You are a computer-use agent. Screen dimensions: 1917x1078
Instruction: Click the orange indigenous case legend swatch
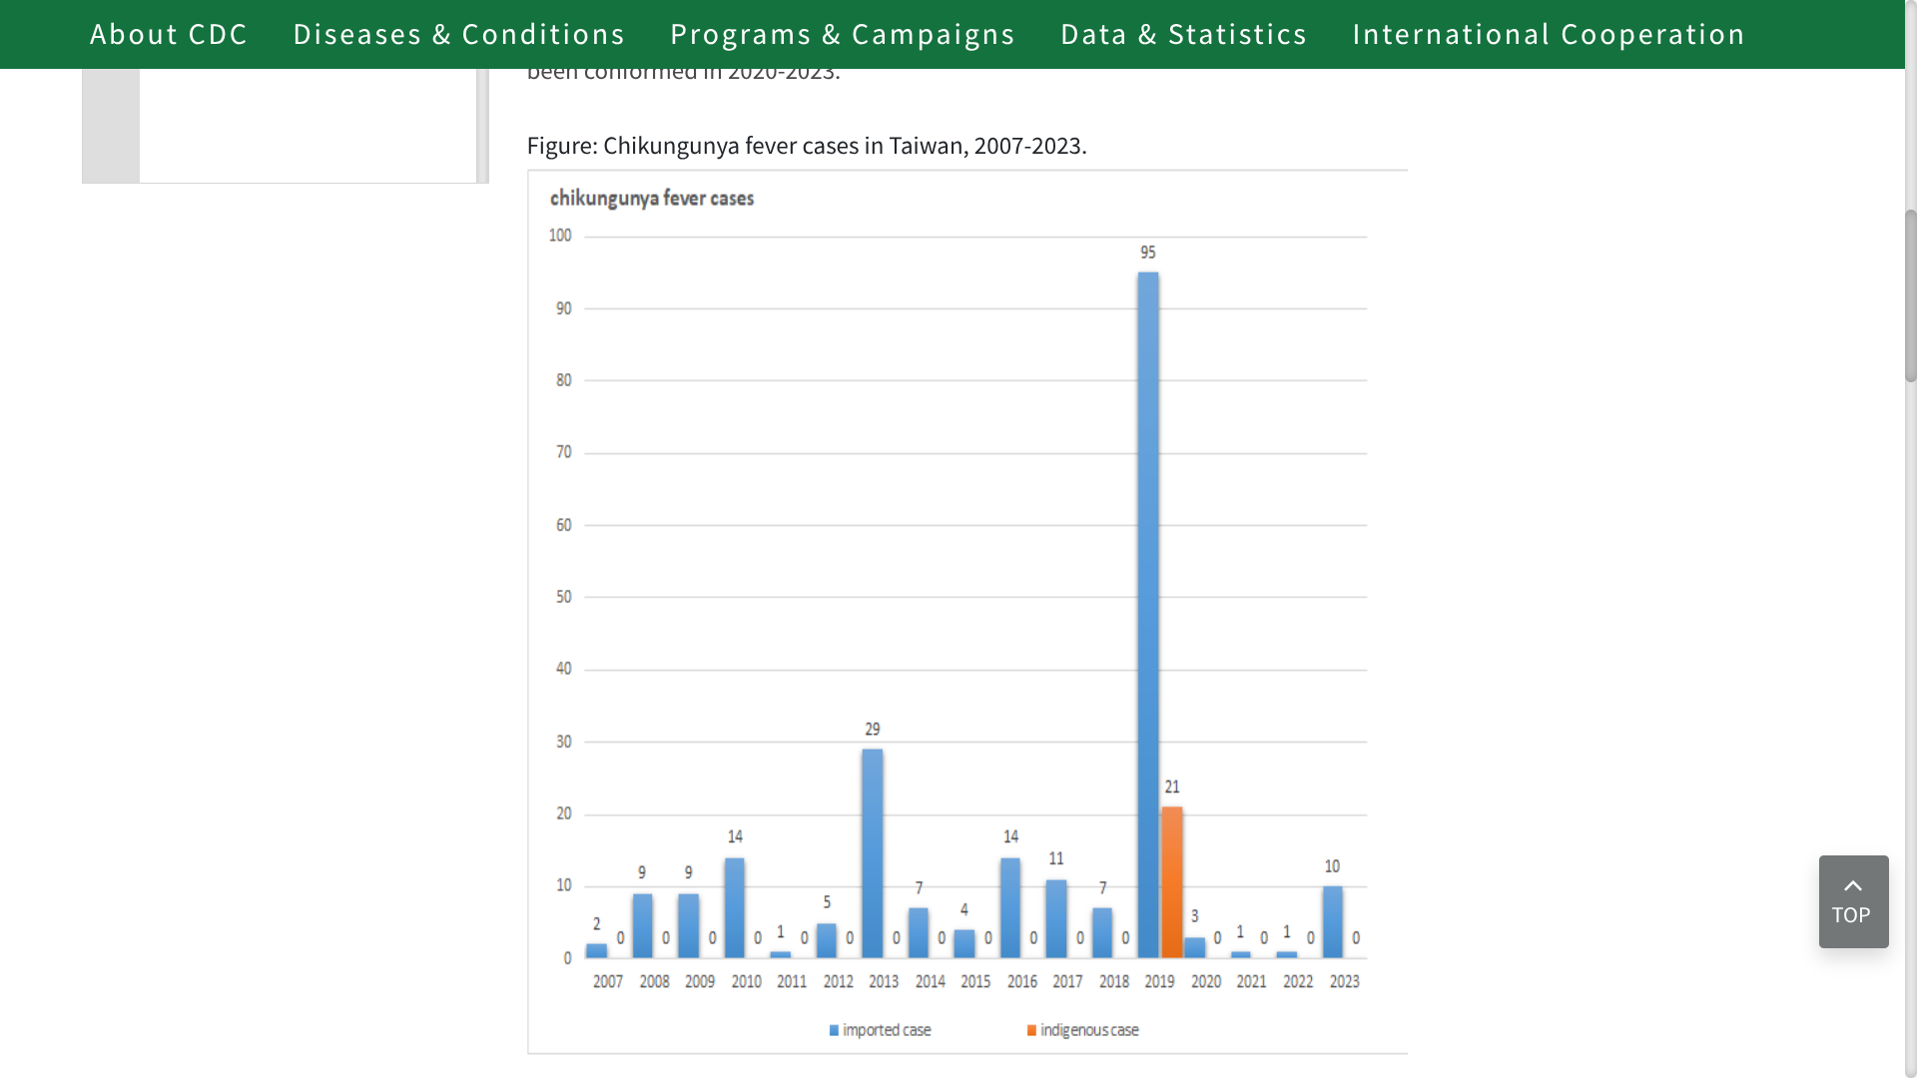(x=1031, y=1030)
